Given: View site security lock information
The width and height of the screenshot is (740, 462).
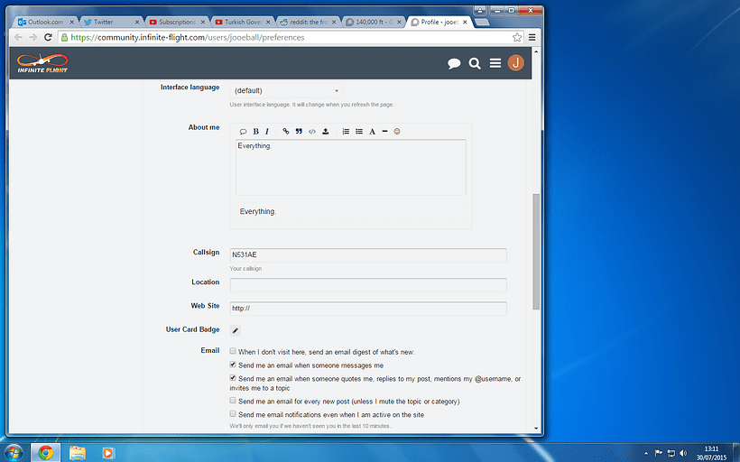Looking at the screenshot, I should pos(65,37).
